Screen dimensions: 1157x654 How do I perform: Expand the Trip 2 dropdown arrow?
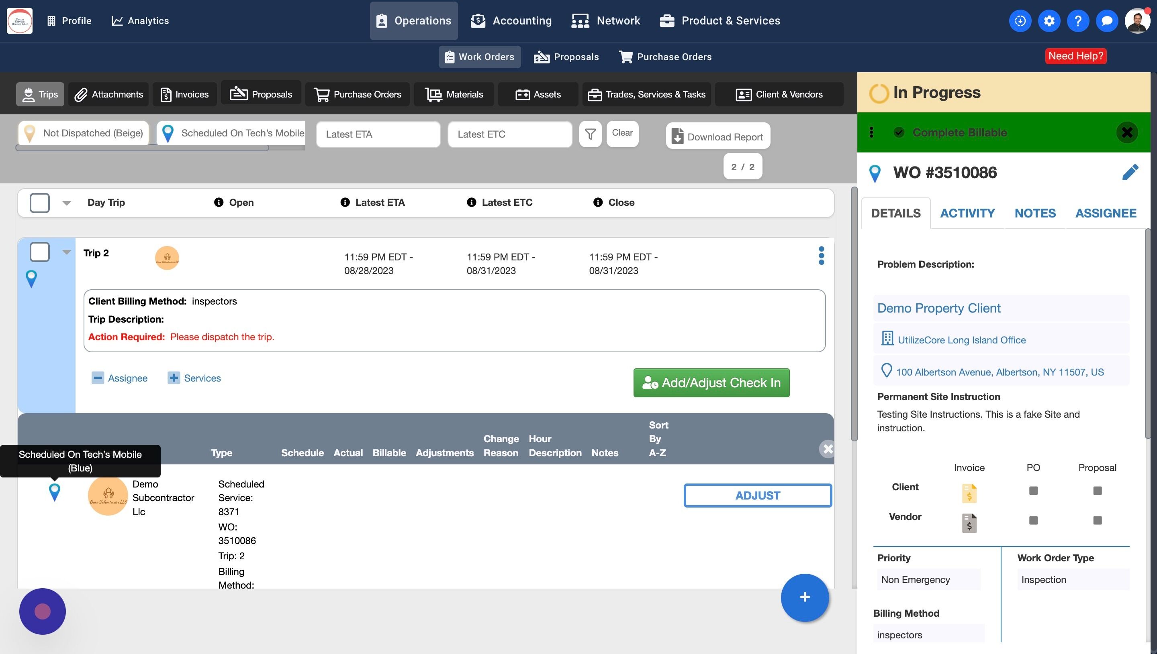pos(67,252)
